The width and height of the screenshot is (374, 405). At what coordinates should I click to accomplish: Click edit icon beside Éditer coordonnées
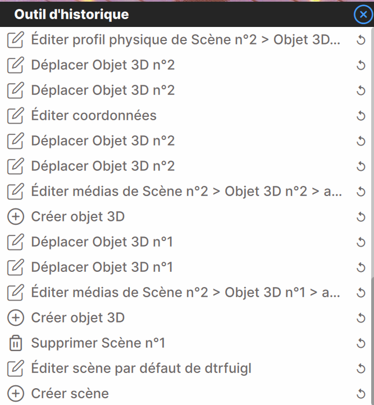[x=16, y=116]
